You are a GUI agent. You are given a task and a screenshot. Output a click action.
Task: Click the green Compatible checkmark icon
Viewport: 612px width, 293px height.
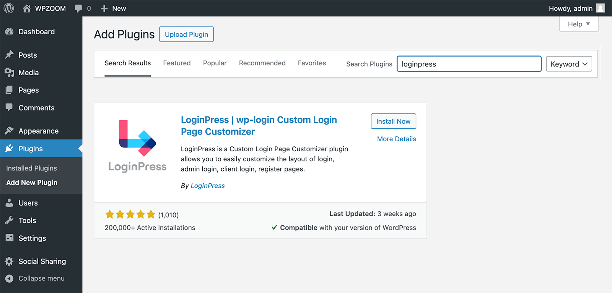[x=274, y=227]
